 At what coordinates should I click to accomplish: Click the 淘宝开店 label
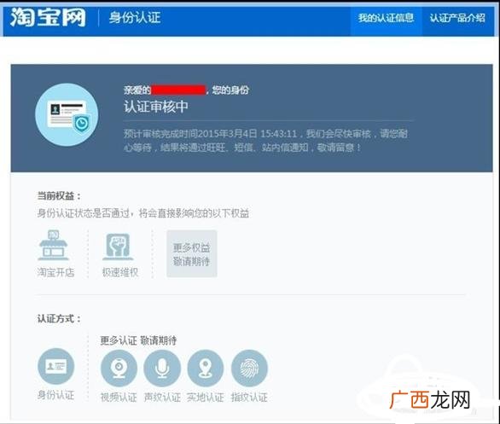(55, 272)
